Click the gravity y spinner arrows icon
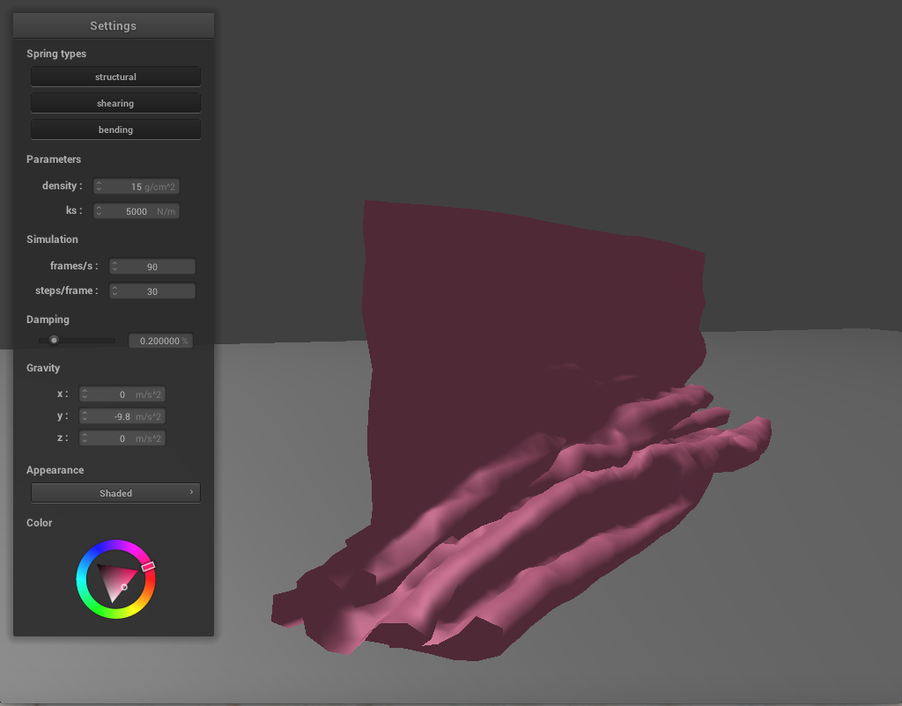 click(85, 416)
